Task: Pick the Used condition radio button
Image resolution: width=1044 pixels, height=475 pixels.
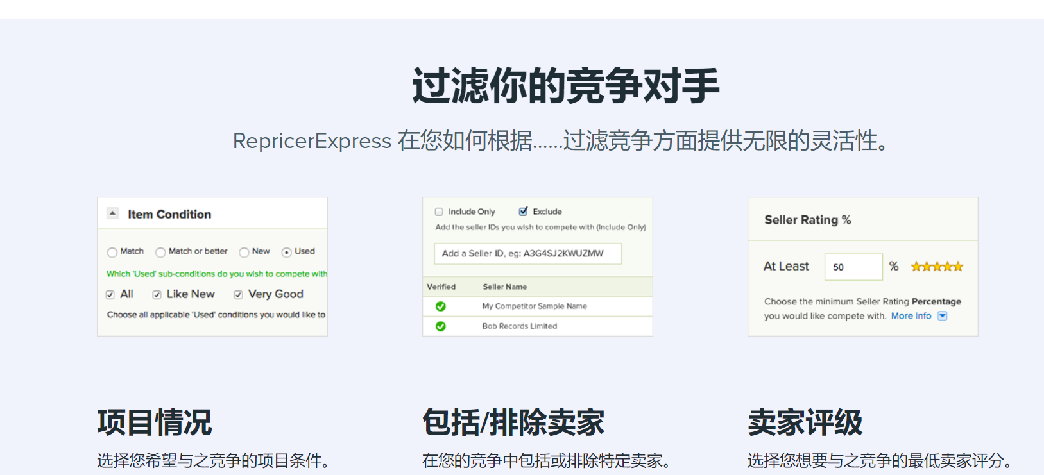Action: pyautogui.click(x=287, y=252)
